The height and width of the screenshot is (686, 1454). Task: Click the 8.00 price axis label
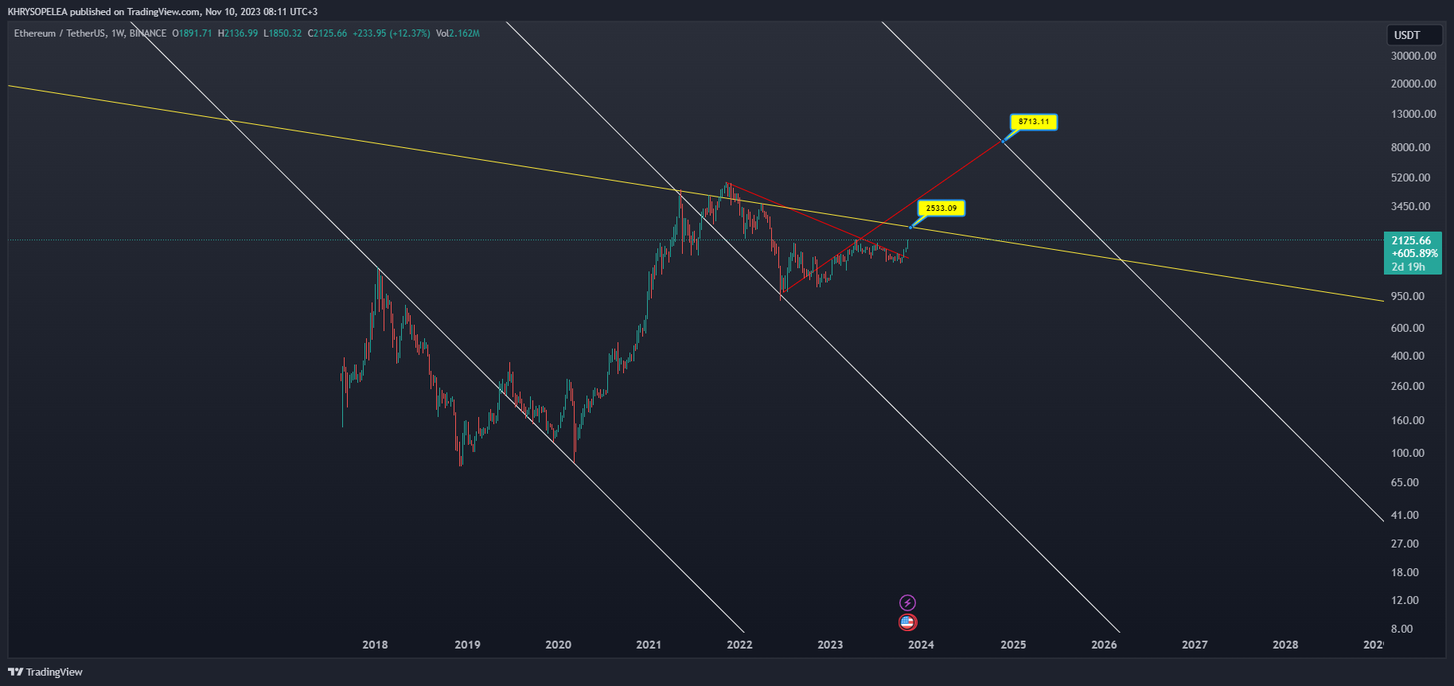tap(1401, 629)
